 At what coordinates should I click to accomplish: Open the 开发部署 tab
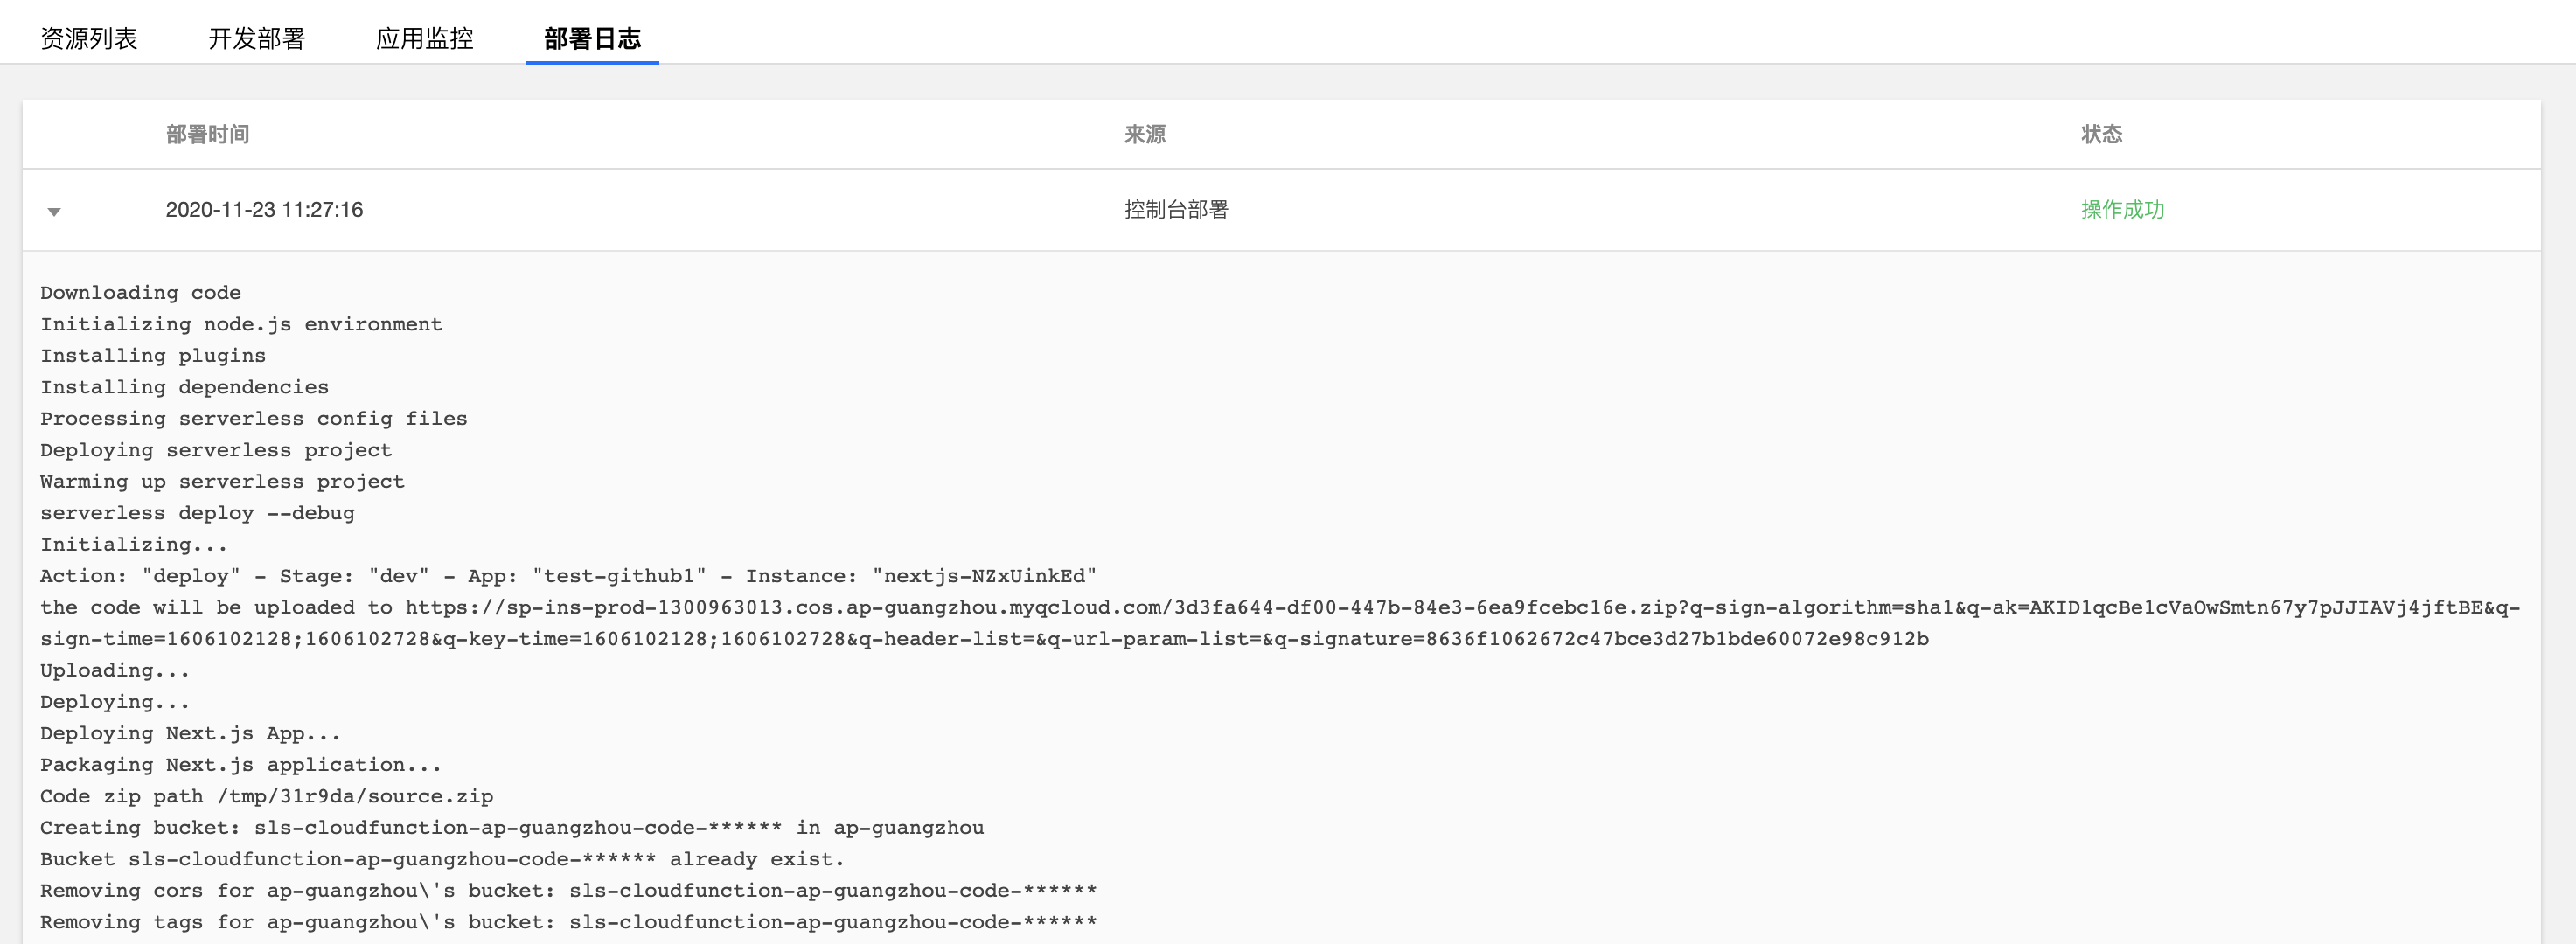point(257,38)
